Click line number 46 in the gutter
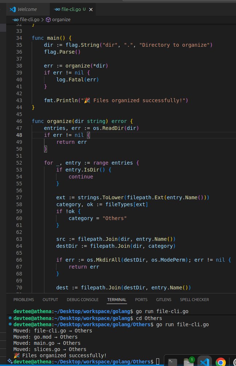 (19, 121)
